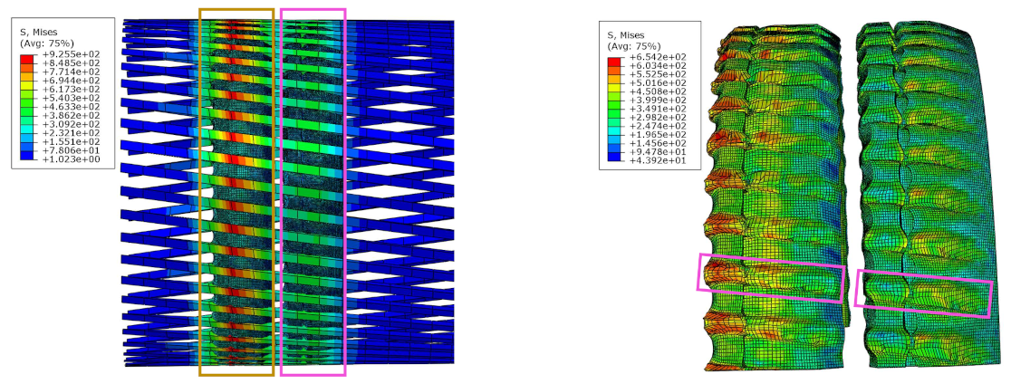This screenshot has width=1011, height=384.
Task: Click the +9.478e+01 legend value
Action: pos(657,152)
